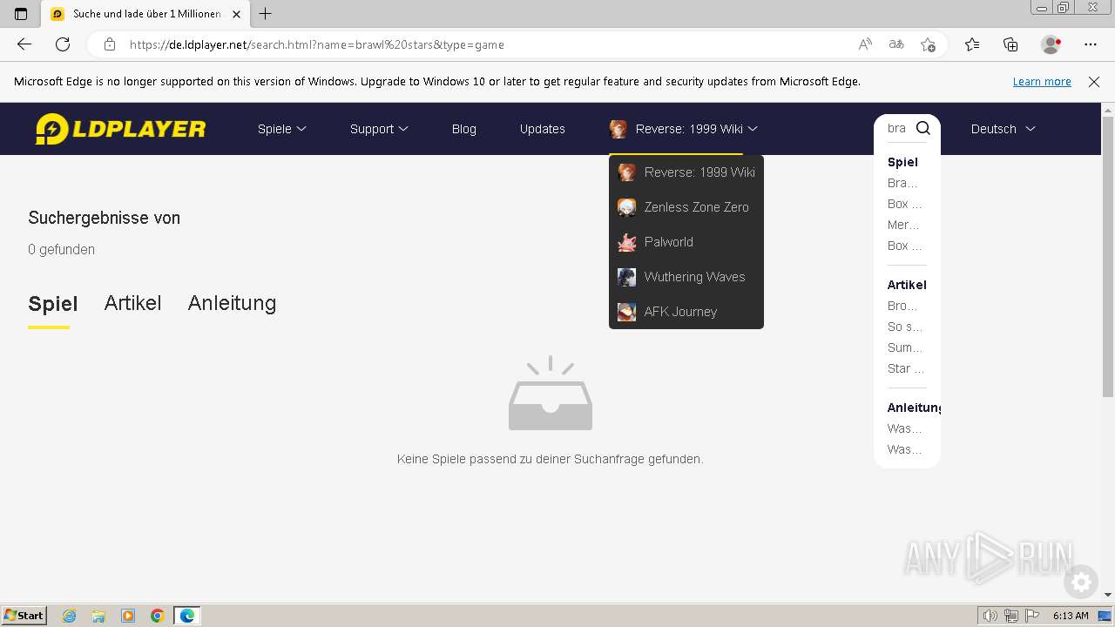Click Microsoft Edge taskbar button
The width and height of the screenshot is (1115, 627).
pyautogui.click(x=187, y=616)
